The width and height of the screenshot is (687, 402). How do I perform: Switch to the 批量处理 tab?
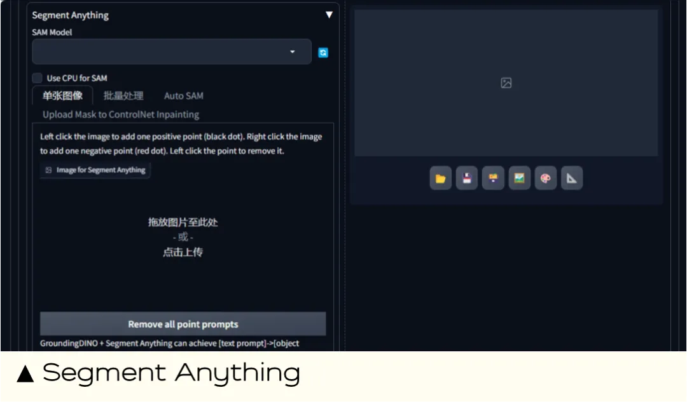coord(123,96)
